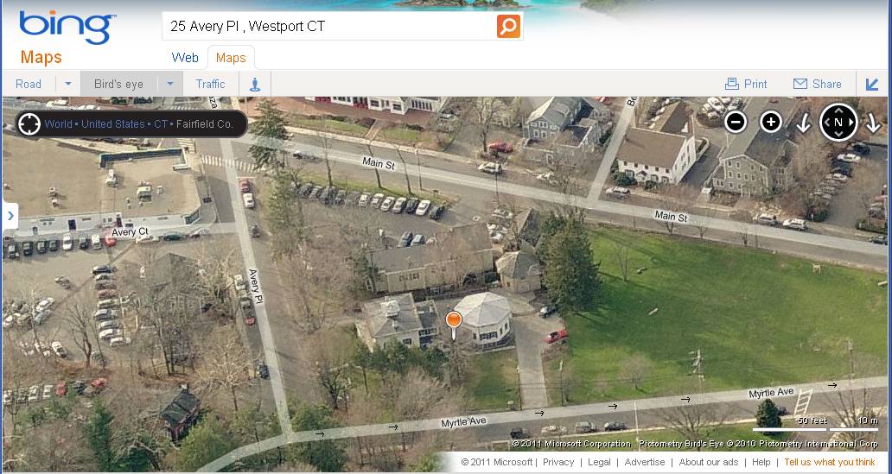The height and width of the screenshot is (474, 892).
Task: Select the Maps tab
Action: (231, 58)
